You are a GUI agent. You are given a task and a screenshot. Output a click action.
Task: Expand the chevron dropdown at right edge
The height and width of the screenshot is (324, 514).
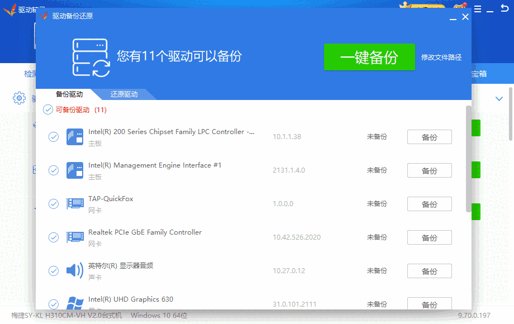tap(499, 99)
